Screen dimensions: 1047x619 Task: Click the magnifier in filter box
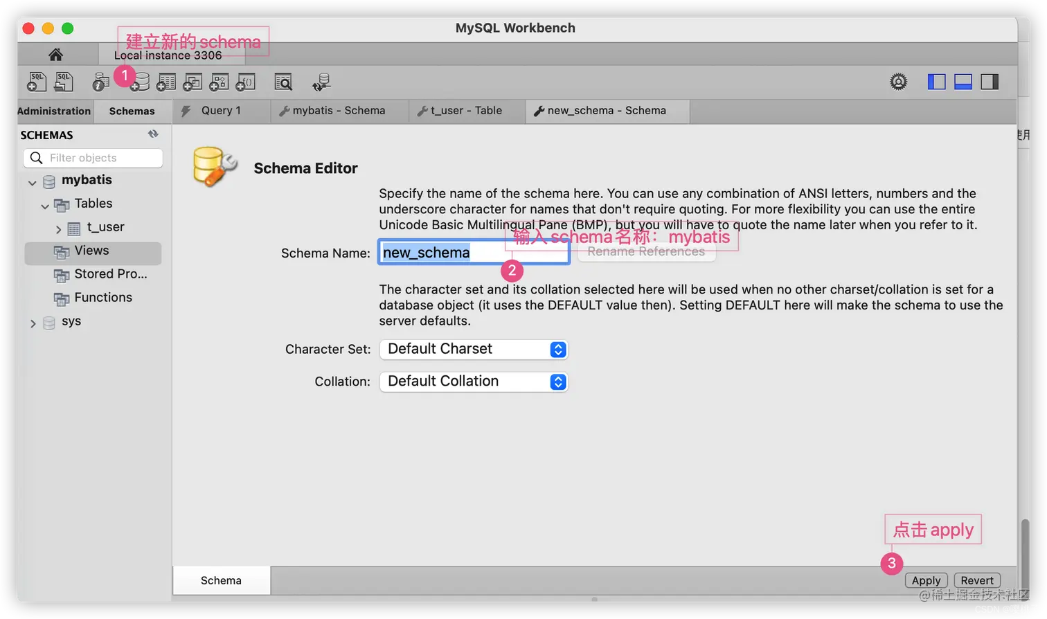pos(37,158)
